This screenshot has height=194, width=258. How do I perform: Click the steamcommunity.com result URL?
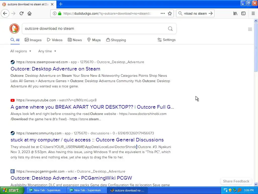pyautogui.click(x=85, y=133)
